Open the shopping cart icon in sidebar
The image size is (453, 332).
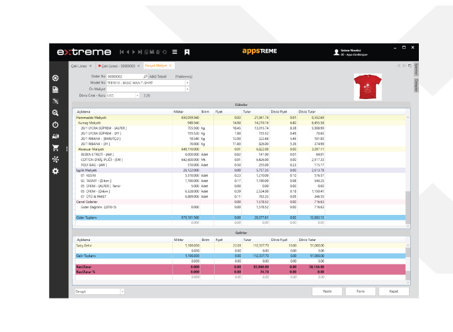(x=55, y=148)
